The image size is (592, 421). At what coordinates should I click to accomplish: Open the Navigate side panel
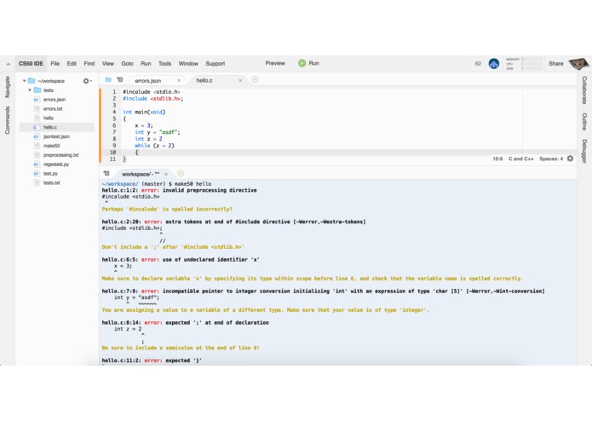tap(7, 87)
